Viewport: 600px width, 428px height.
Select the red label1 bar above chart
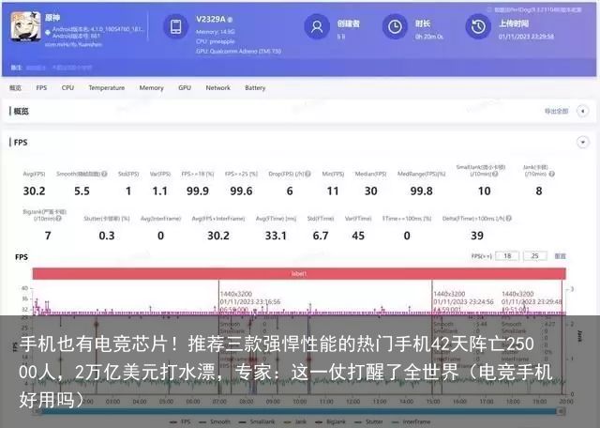(x=299, y=274)
